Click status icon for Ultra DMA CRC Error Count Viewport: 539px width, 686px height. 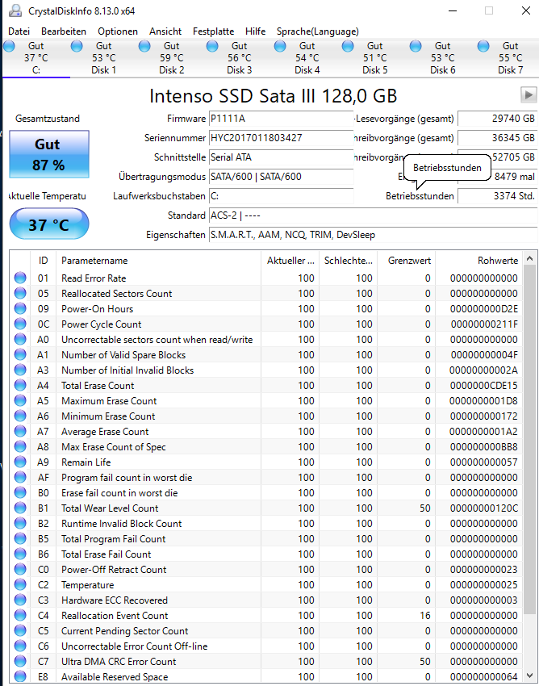(20, 661)
